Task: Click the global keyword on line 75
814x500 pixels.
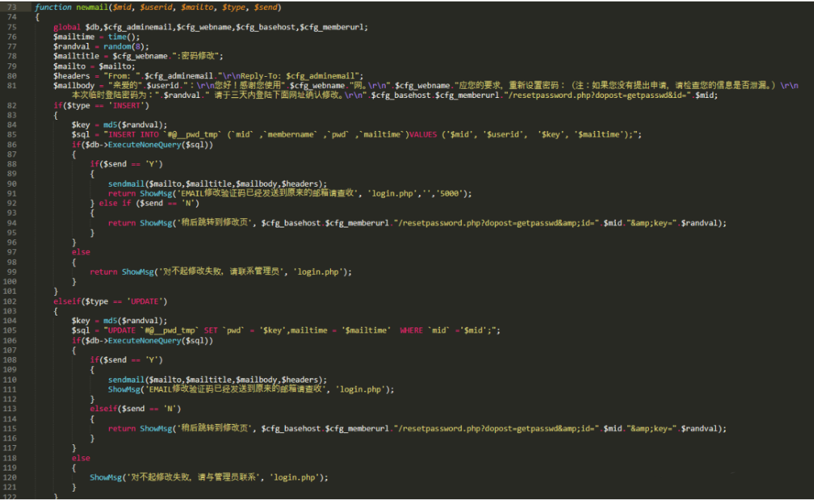Action: coord(67,27)
